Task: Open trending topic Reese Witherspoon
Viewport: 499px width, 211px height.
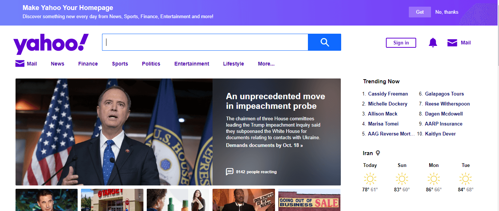Action: click(x=447, y=104)
